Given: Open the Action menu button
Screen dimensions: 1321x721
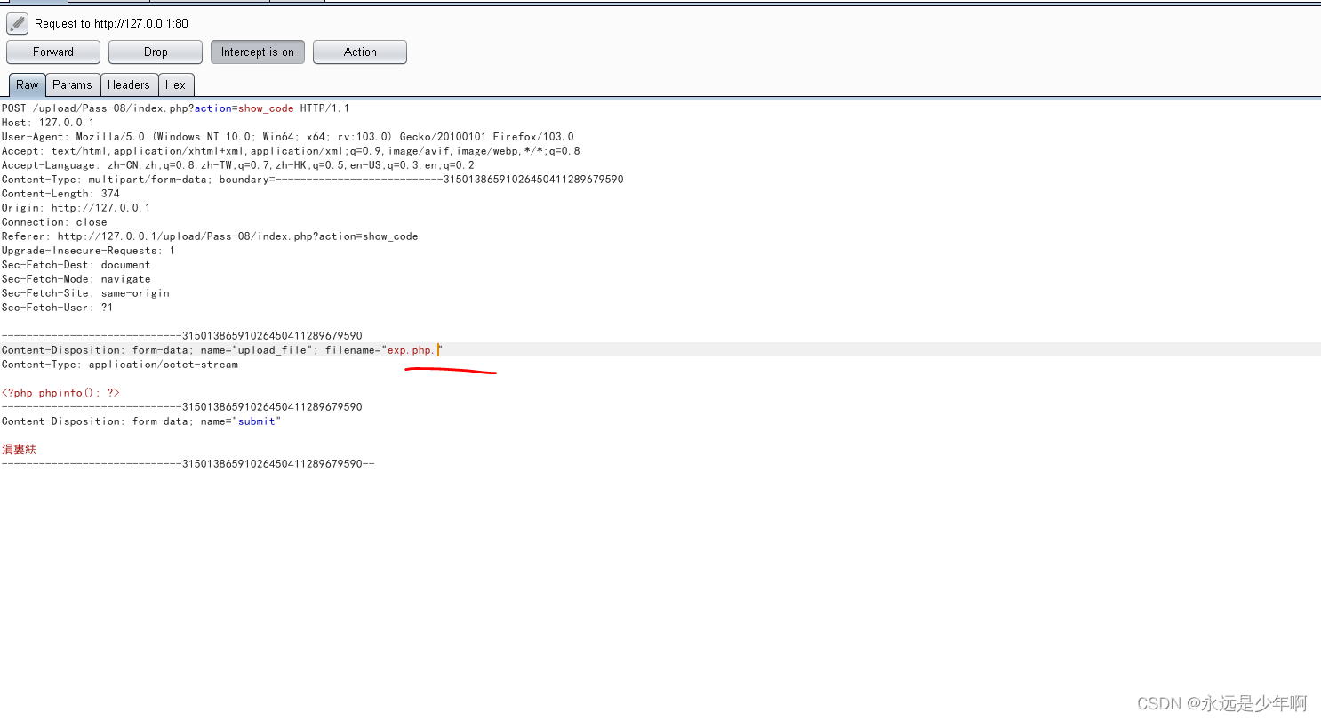Looking at the screenshot, I should (x=360, y=52).
